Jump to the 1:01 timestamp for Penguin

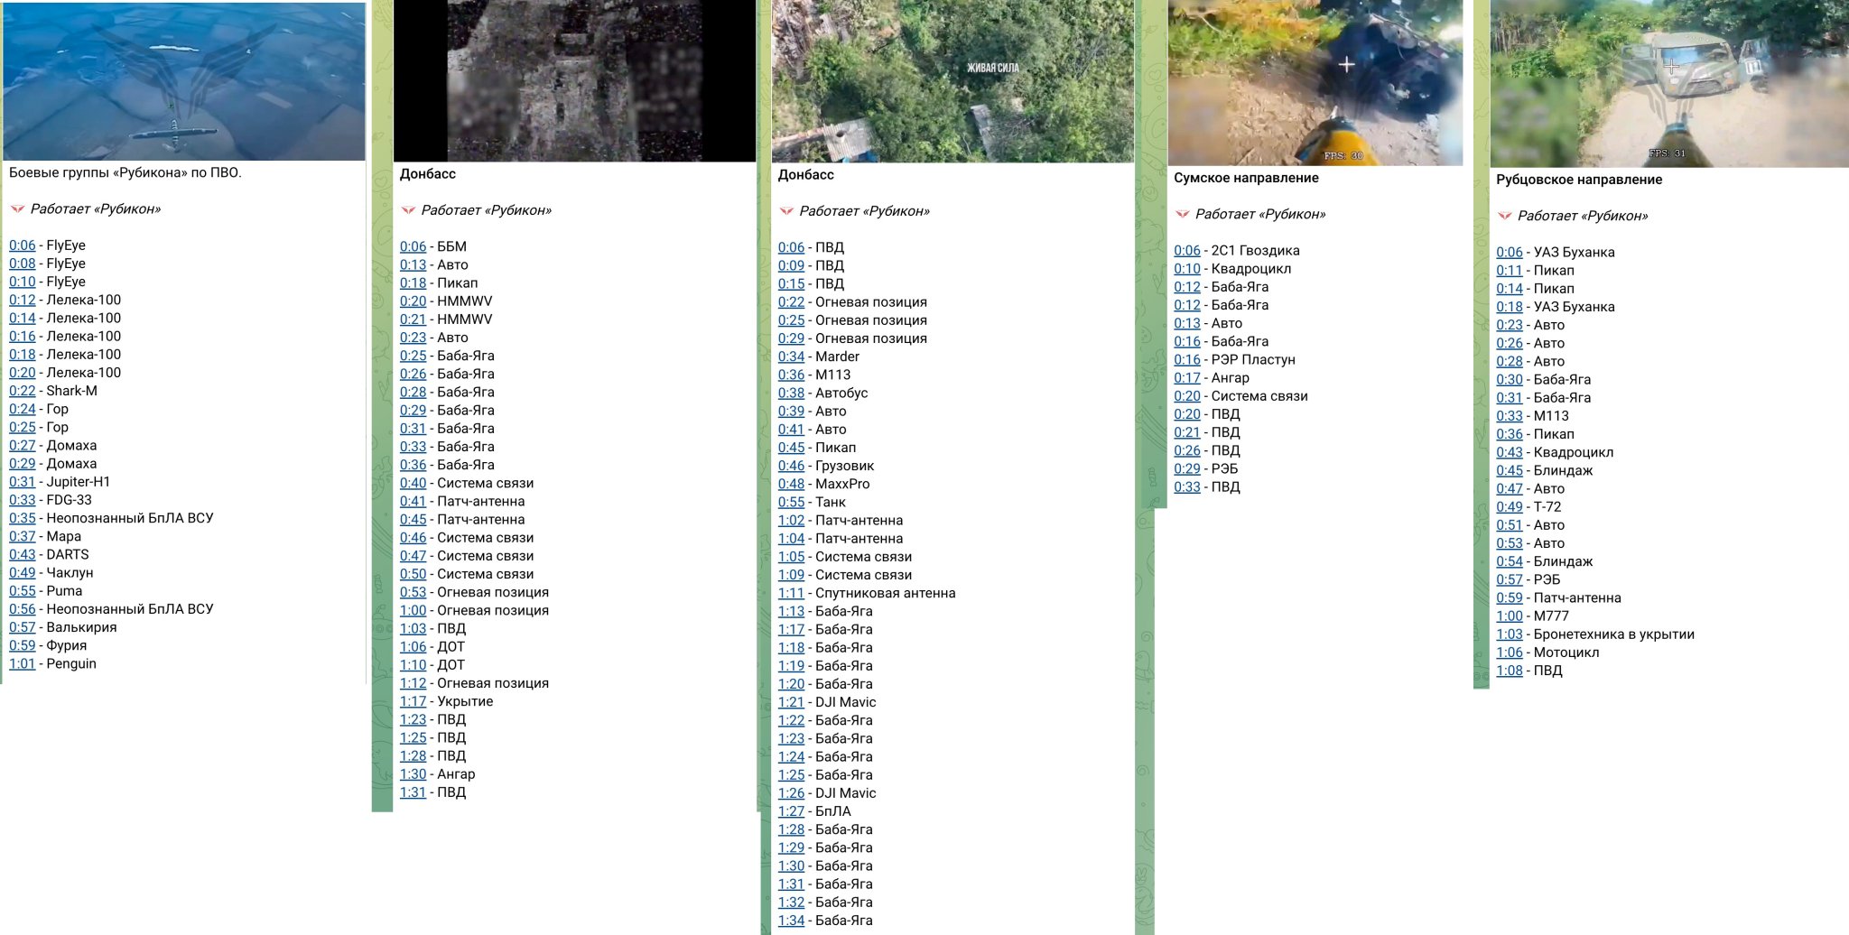[x=23, y=663]
